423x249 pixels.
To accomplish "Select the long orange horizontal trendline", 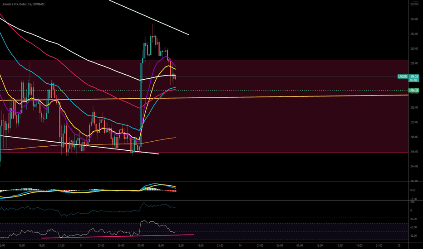I will (204, 97).
